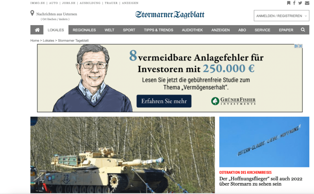This screenshot has height=194, width=314.
Task: Close the ad with the X
Action: (300, 46)
